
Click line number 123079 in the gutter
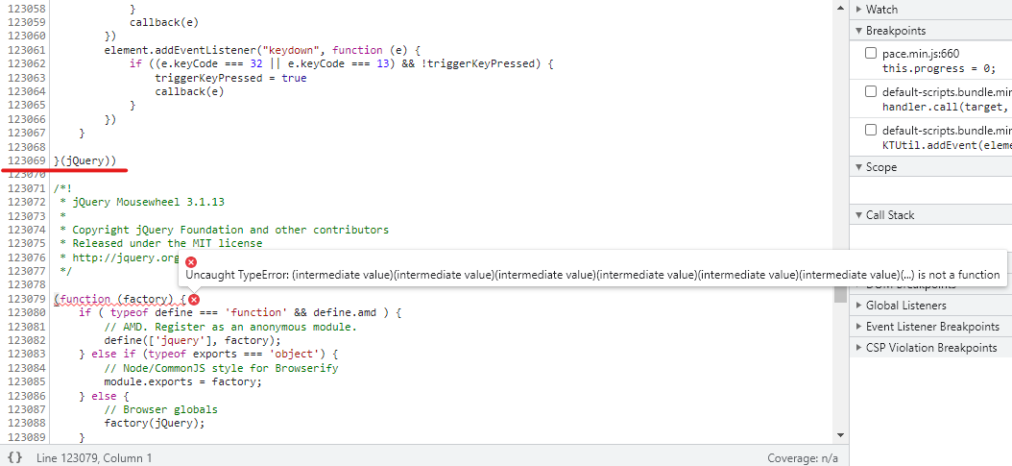27,299
